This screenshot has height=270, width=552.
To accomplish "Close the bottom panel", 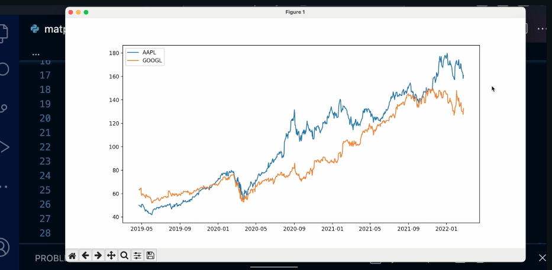I will [542, 258].
